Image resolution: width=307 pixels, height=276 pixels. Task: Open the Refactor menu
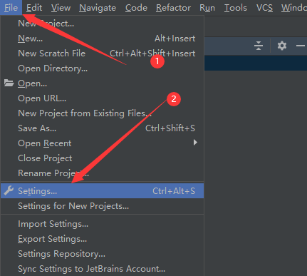[x=173, y=8]
